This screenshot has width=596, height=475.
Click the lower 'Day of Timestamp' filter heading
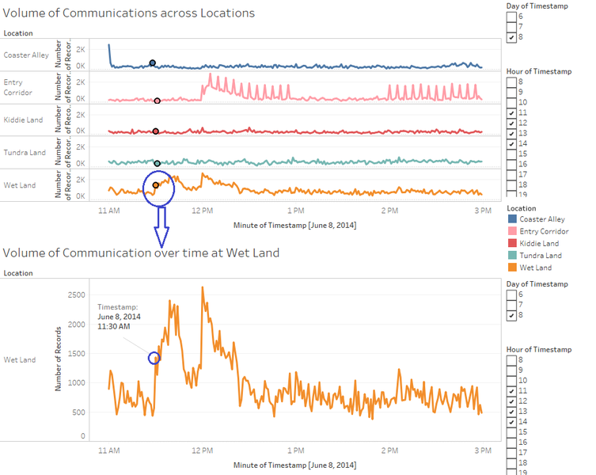click(x=537, y=284)
